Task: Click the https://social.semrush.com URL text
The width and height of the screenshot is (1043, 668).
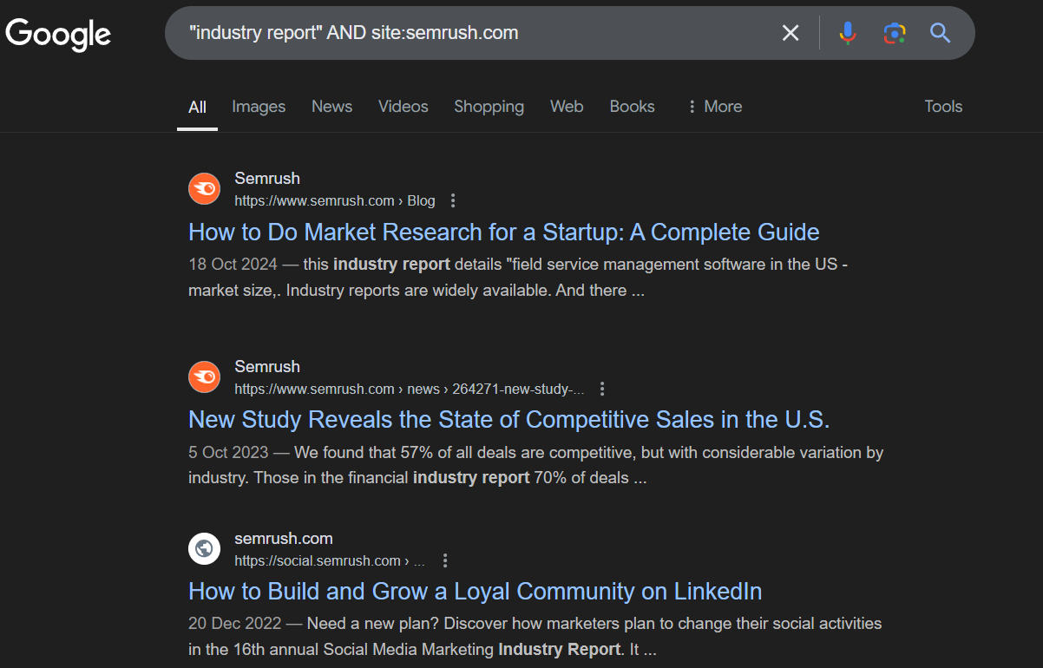Action: tap(330, 560)
